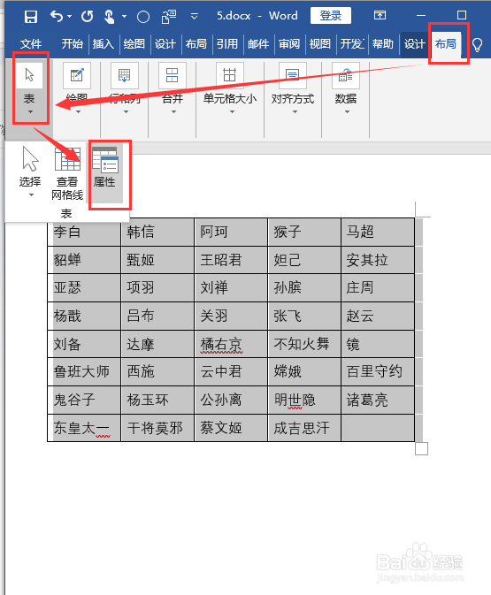The height and width of the screenshot is (595, 491).
Task: Switch to the 视图 tab
Action: pyautogui.click(x=319, y=44)
